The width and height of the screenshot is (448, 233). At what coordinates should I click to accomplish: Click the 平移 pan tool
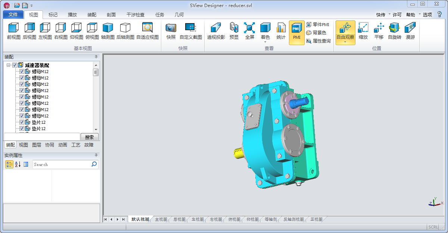click(379, 28)
